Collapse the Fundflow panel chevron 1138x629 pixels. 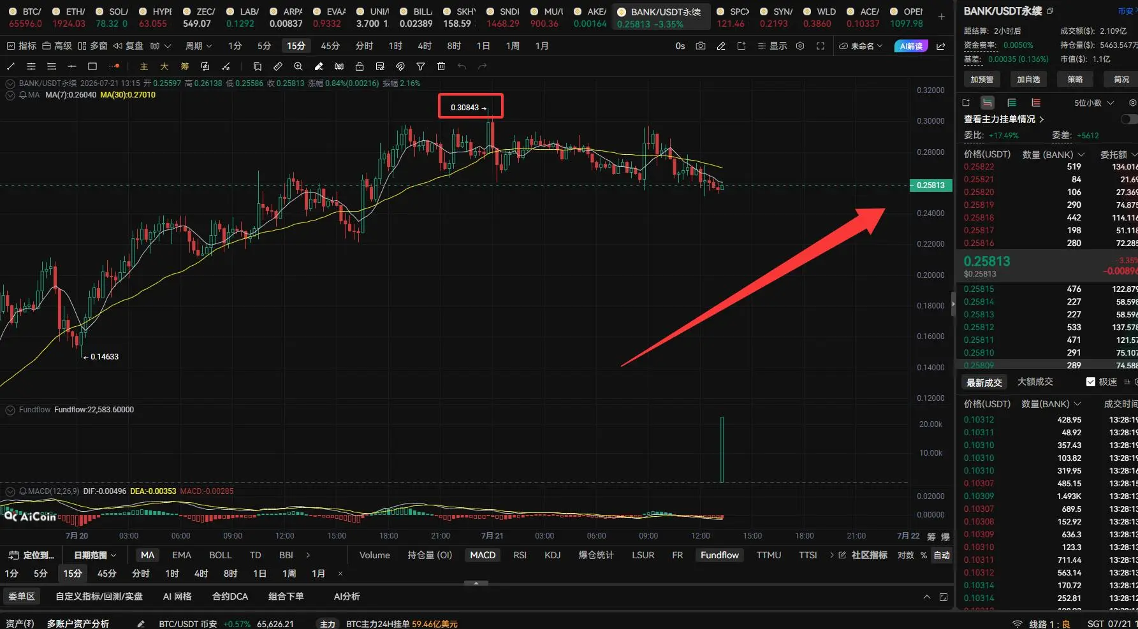click(x=10, y=410)
